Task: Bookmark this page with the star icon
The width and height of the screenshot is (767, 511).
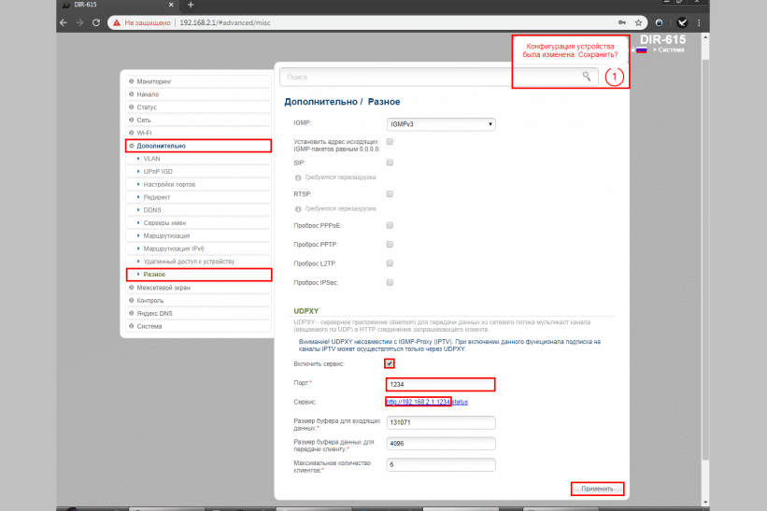Action: click(x=638, y=21)
